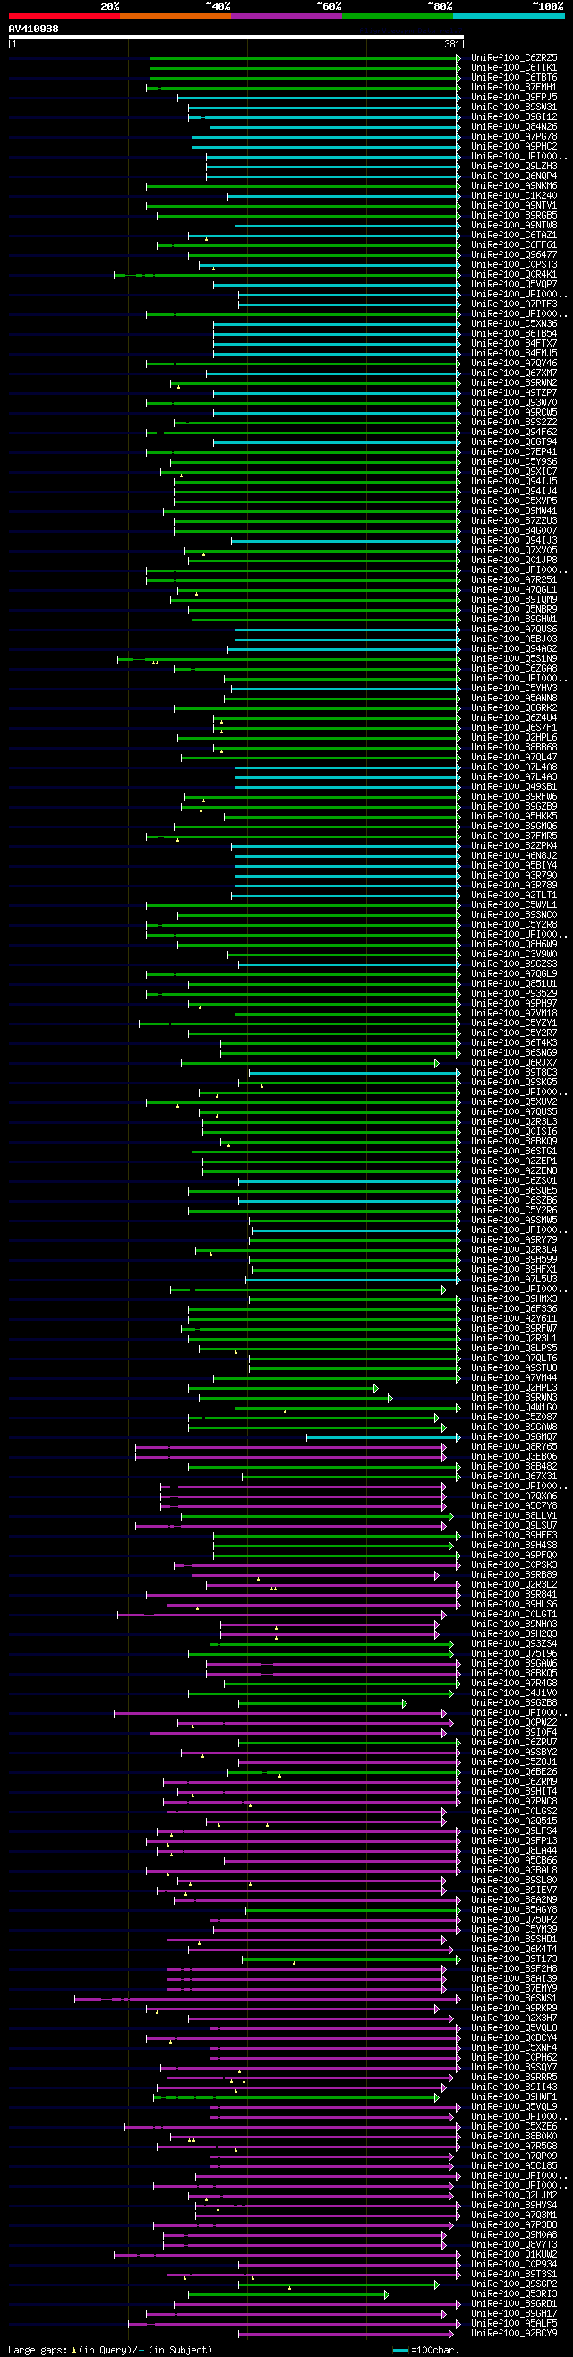Follow the UniRef100_Q9SKG5 link

tap(514, 1084)
